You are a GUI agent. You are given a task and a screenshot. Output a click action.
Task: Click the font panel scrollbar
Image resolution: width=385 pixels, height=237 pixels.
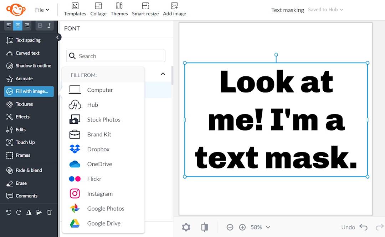point(173,76)
